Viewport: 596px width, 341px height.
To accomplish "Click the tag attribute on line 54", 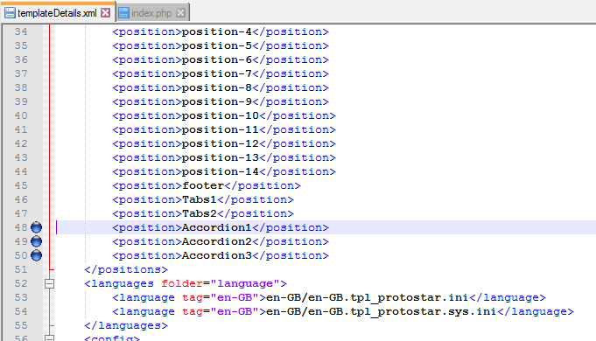I will (193, 312).
